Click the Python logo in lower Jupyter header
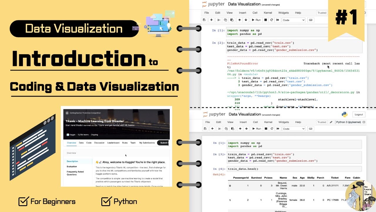 (x=345, y=115)
